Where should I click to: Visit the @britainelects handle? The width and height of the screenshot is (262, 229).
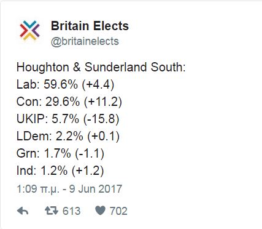85,41
